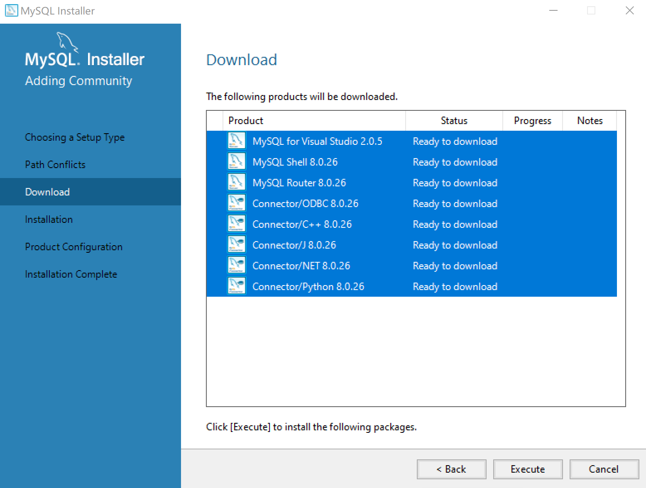
Task: Open the Installation Complete step
Action: [x=71, y=274]
